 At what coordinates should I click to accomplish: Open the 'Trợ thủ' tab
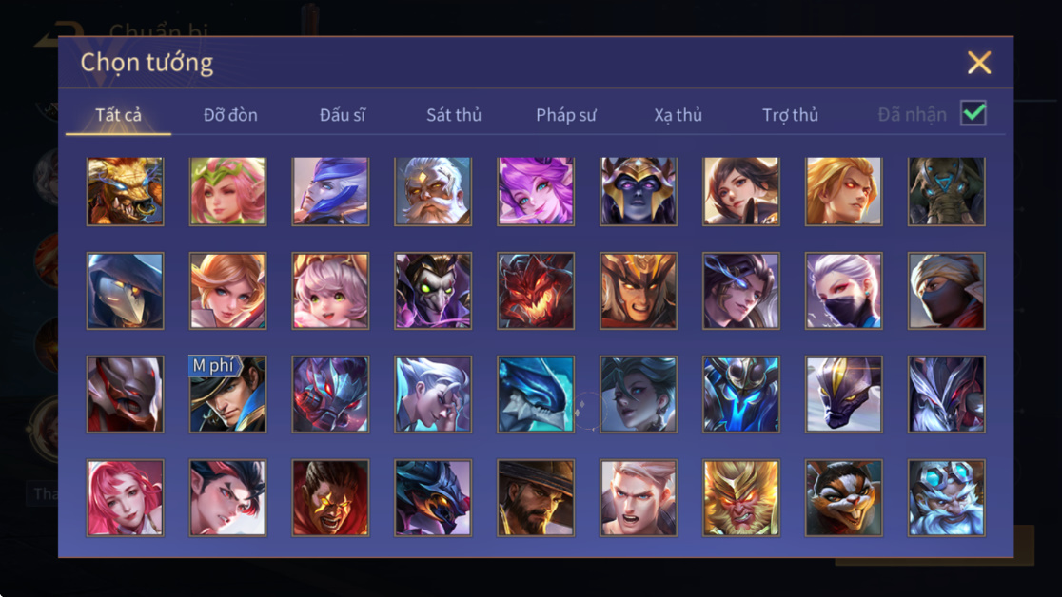791,115
